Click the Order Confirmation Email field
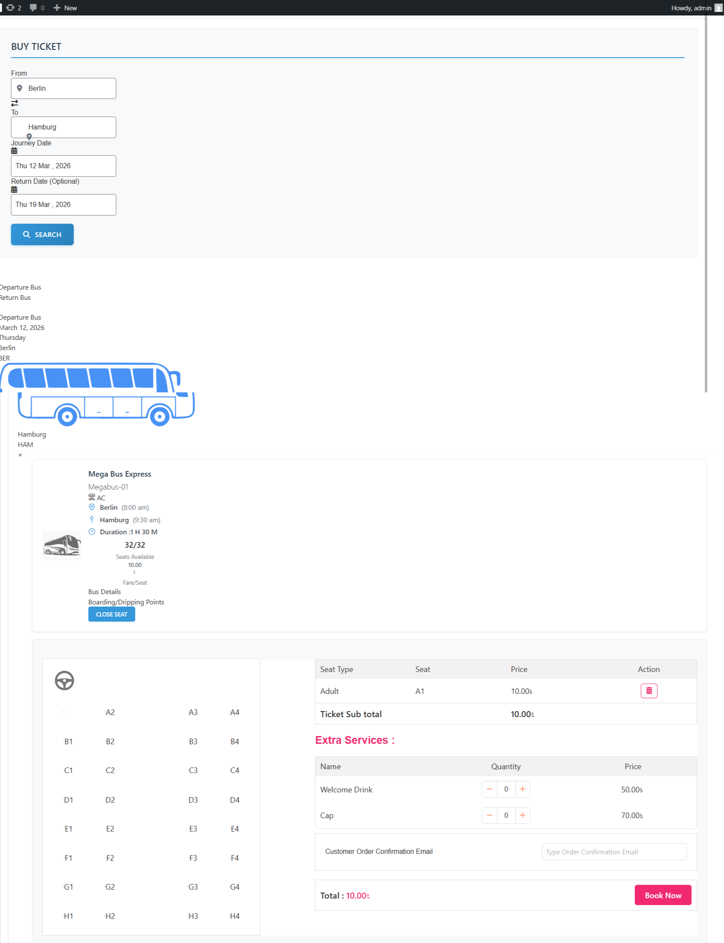The width and height of the screenshot is (724, 943). [614, 852]
